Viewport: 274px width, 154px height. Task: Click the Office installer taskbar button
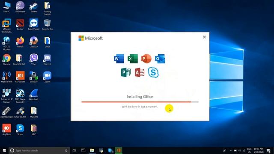tap(119, 150)
